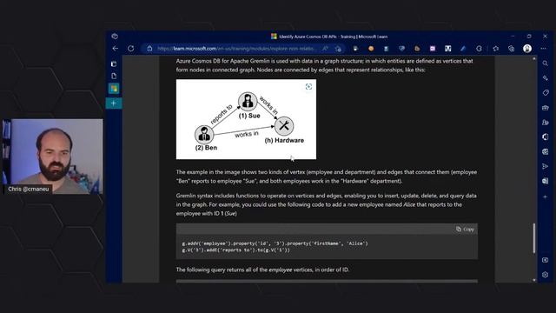Open sidebar settings gear icon
This screenshot has height=313, width=556.
tap(546, 275)
